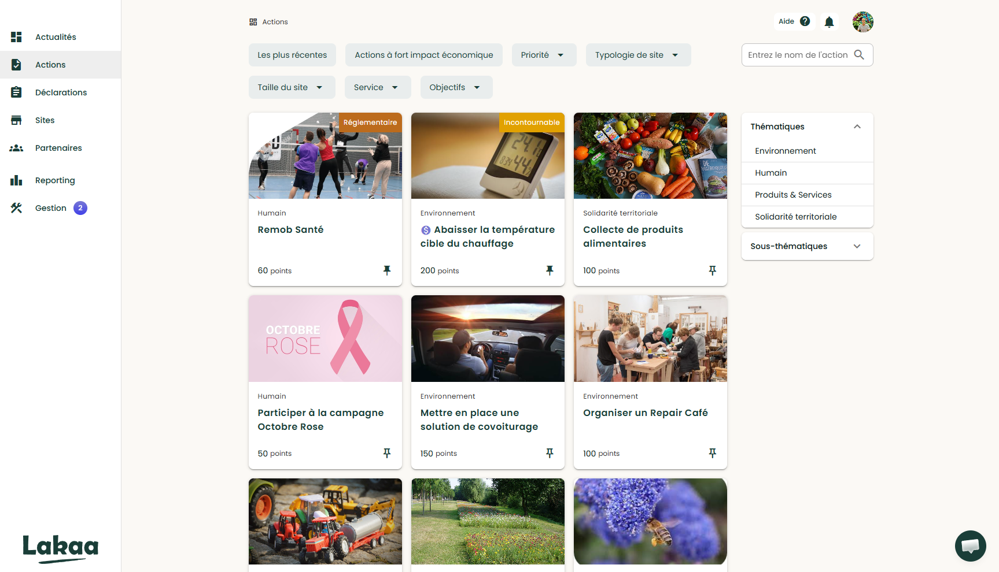Viewport: 999px width, 572px height.
Task: Filter by Produits & Services thématique
Action: click(x=808, y=195)
